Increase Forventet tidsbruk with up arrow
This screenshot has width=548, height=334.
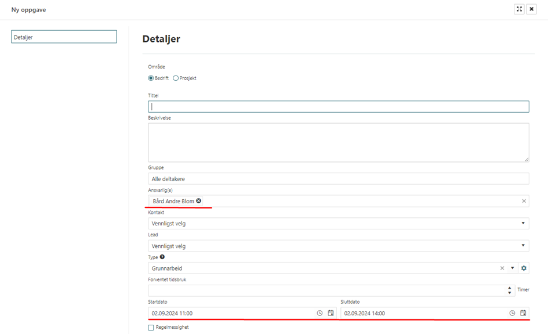[510, 288]
